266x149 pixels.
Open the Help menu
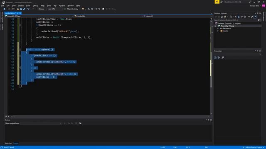(78, 5)
